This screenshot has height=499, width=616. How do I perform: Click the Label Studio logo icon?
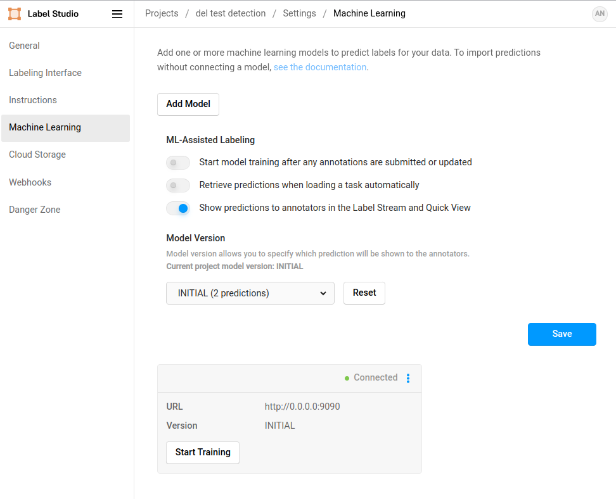pyautogui.click(x=15, y=14)
